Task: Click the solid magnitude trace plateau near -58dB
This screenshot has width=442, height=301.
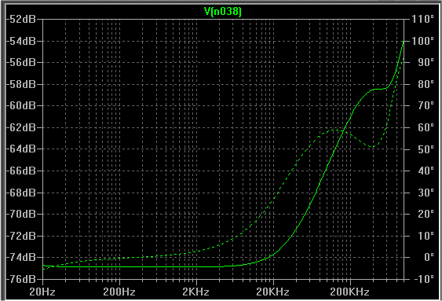Action: (379, 89)
